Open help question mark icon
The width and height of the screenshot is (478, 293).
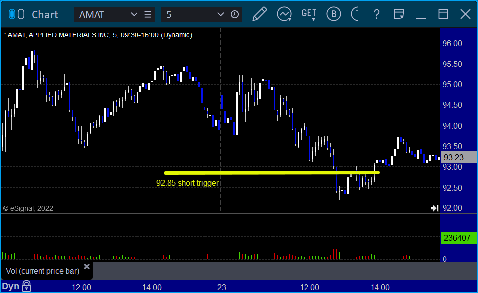[x=377, y=14]
